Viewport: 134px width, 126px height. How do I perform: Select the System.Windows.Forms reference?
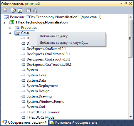(x=45, y=102)
